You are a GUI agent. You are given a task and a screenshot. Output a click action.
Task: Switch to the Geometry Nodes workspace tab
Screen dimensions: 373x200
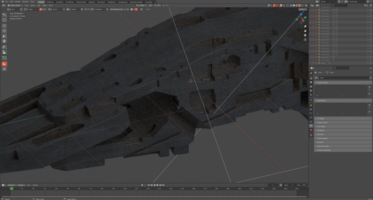pyautogui.click(x=136, y=2)
